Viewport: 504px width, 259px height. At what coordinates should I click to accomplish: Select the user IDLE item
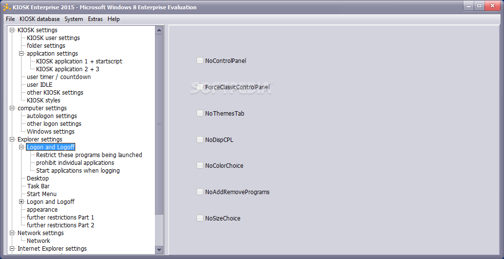click(x=40, y=84)
